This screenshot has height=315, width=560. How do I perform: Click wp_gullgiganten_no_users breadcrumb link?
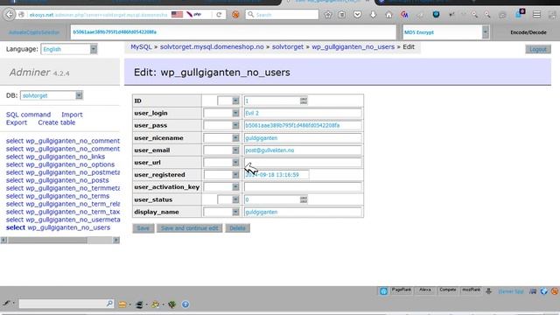pyautogui.click(x=353, y=46)
